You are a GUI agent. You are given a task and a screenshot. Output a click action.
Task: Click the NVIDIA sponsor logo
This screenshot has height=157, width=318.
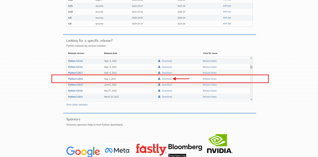coord(220,144)
